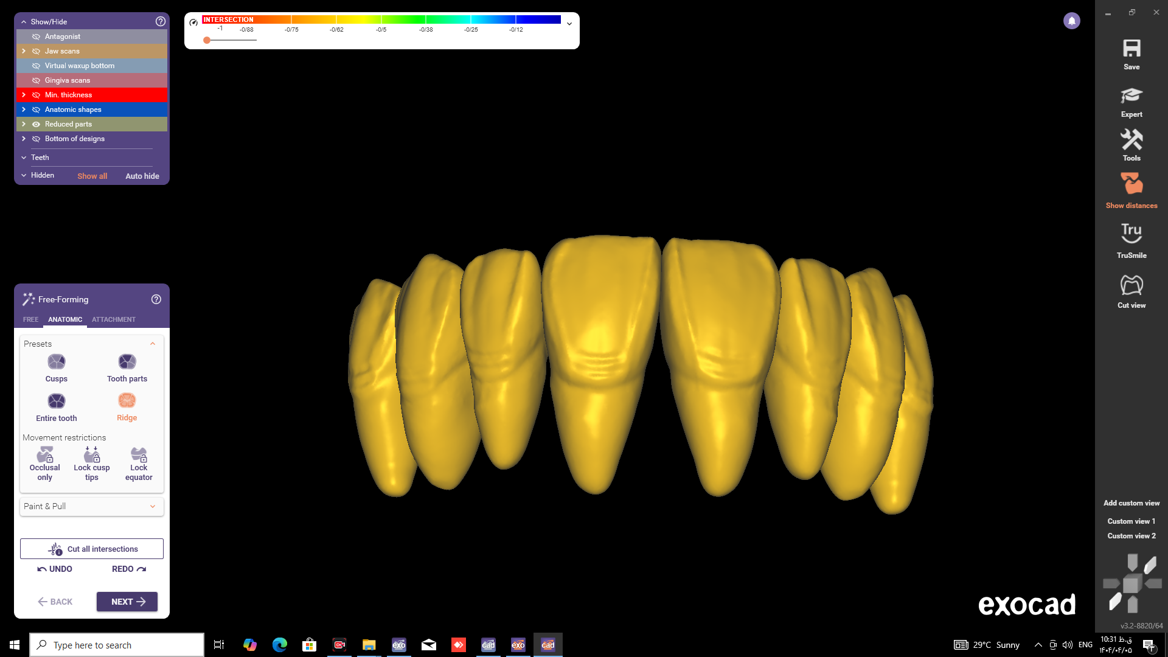This screenshot has width=1168, height=657.
Task: Enable Lock cusp tips restriction
Action: (x=92, y=455)
